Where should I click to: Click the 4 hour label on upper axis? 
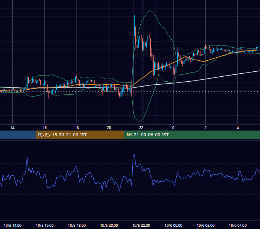237,128
